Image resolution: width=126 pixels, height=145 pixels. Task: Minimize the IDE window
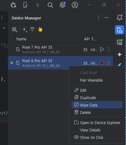pos(89,5)
